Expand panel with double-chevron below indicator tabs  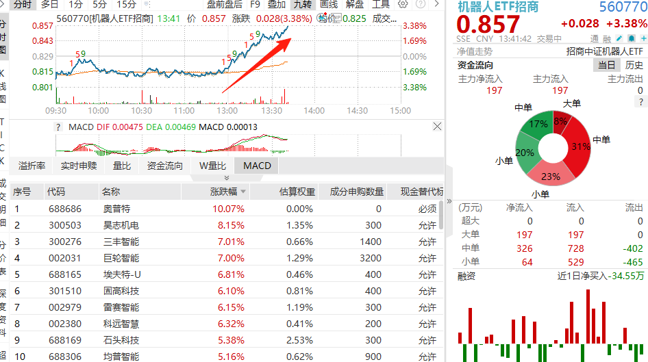[x=227, y=178]
